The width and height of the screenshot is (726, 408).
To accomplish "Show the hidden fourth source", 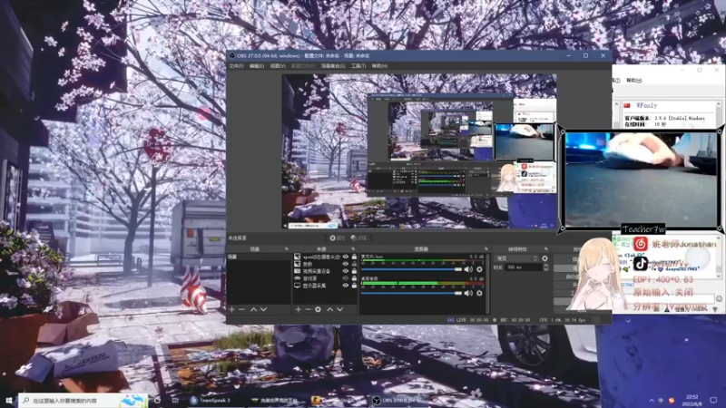I will [x=346, y=278].
